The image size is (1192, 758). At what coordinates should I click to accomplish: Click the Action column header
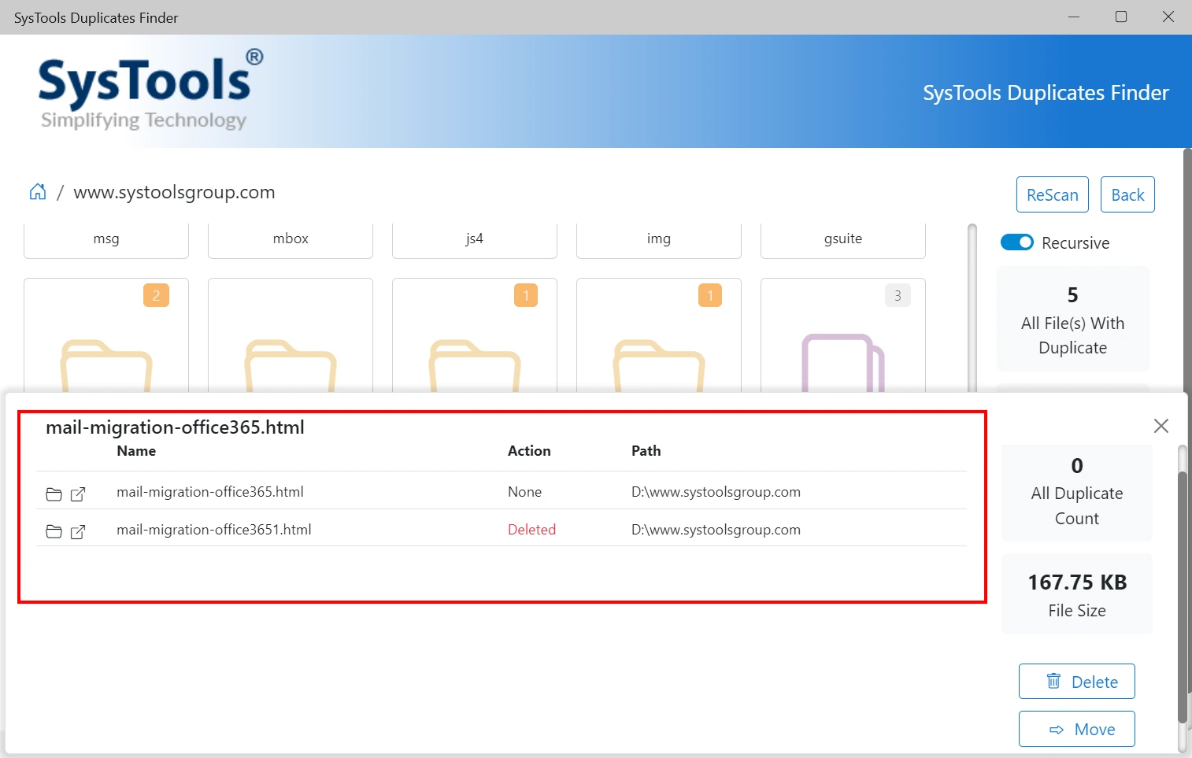tap(529, 451)
